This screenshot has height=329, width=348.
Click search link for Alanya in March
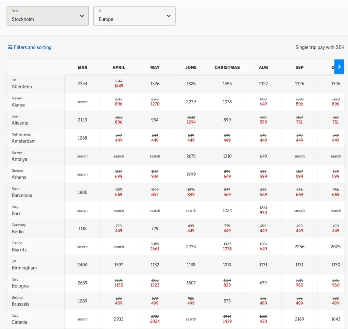click(82, 102)
